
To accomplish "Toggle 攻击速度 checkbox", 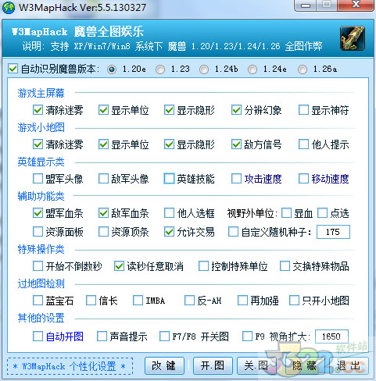I will 236,179.
